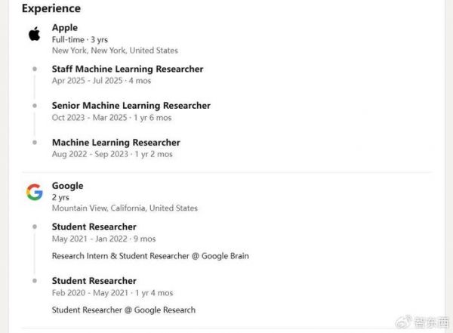Viewport: 453px width, 333px height.
Task: Click the Apple company logo icon
Action: [34, 34]
